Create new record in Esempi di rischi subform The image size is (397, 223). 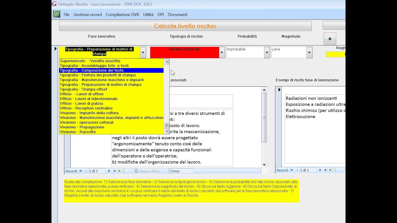[x=332, y=170]
